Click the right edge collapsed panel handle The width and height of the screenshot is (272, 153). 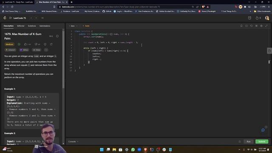coord(269,51)
